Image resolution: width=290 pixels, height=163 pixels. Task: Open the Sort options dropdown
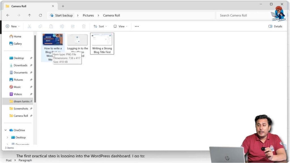click(100, 26)
